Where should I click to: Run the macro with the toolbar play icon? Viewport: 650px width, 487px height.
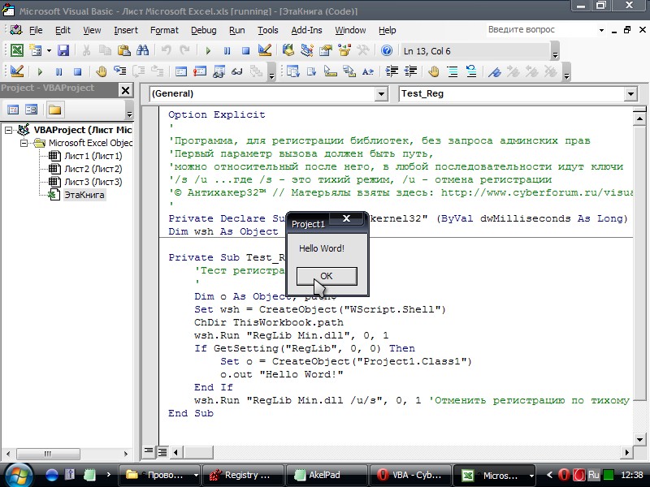208,51
